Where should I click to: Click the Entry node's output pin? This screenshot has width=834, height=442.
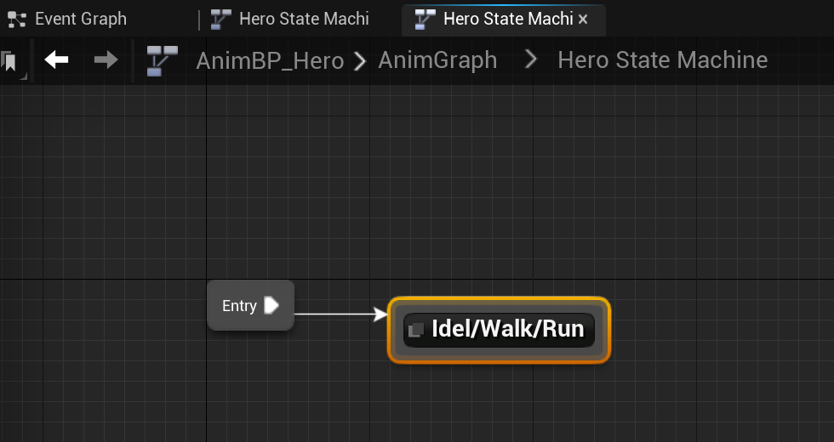(x=271, y=305)
